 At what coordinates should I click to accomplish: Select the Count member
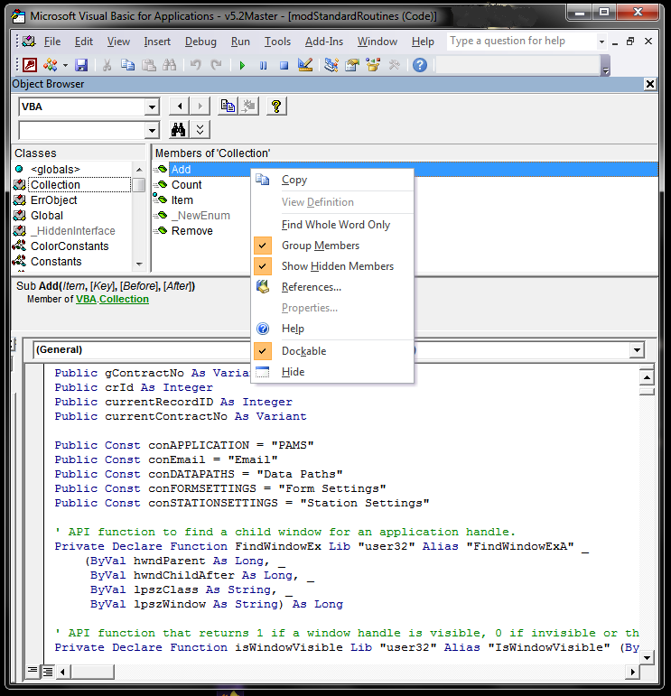(187, 185)
